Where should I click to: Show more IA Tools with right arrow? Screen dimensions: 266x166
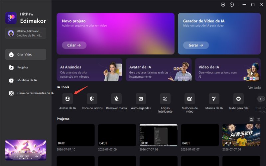[x=260, y=99]
